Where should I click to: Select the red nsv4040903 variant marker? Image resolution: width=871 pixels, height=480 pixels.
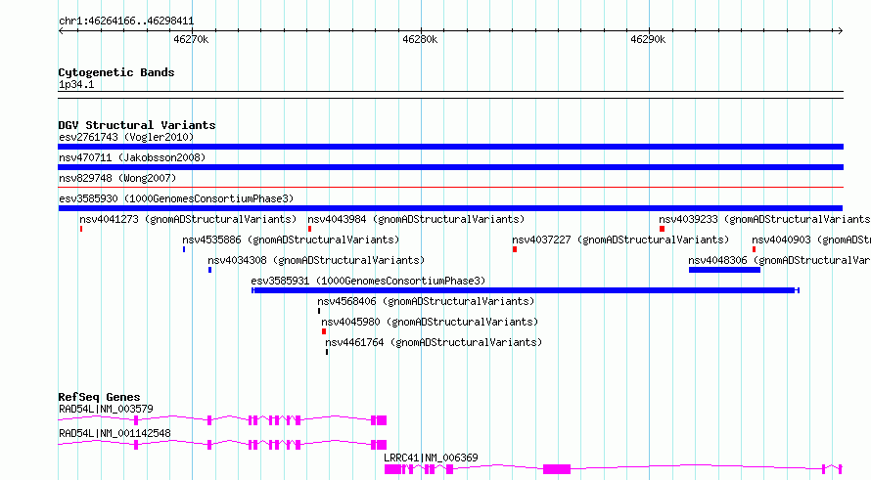tap(754, 249)
